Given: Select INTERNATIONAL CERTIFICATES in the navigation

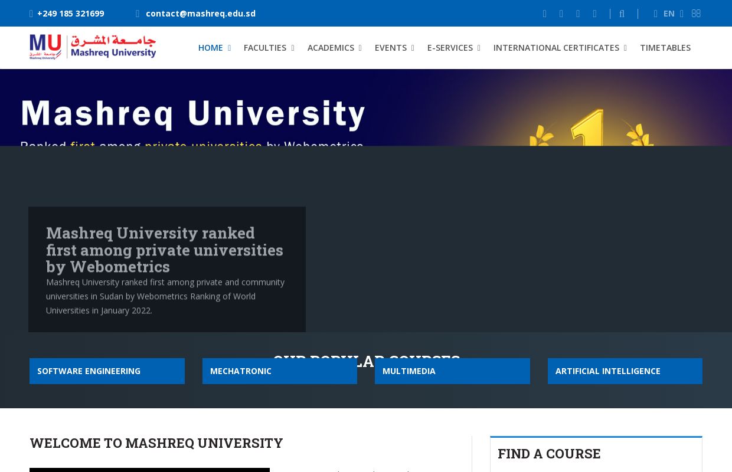Looking at the screenshot, I should (555, 48).
